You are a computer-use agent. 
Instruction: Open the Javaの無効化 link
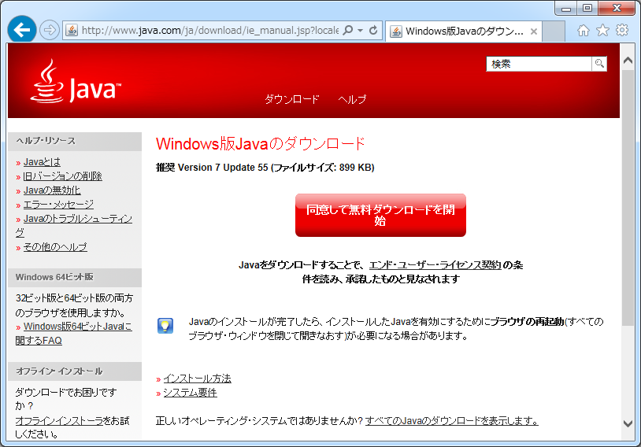(52, 190)
